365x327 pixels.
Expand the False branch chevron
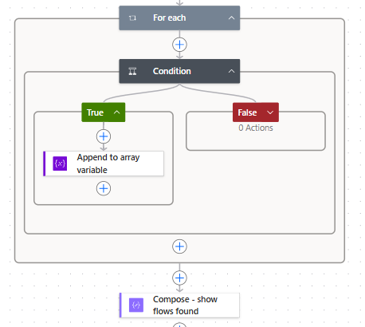pos(270,112)
